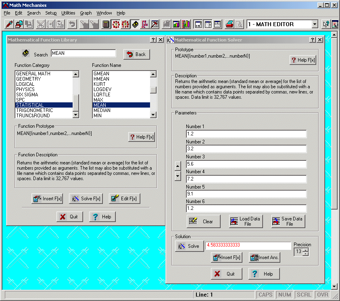Click the clipboard paste toolbar icon
The height and width of the screenshot is (301, 340).
tap(60, 24)
